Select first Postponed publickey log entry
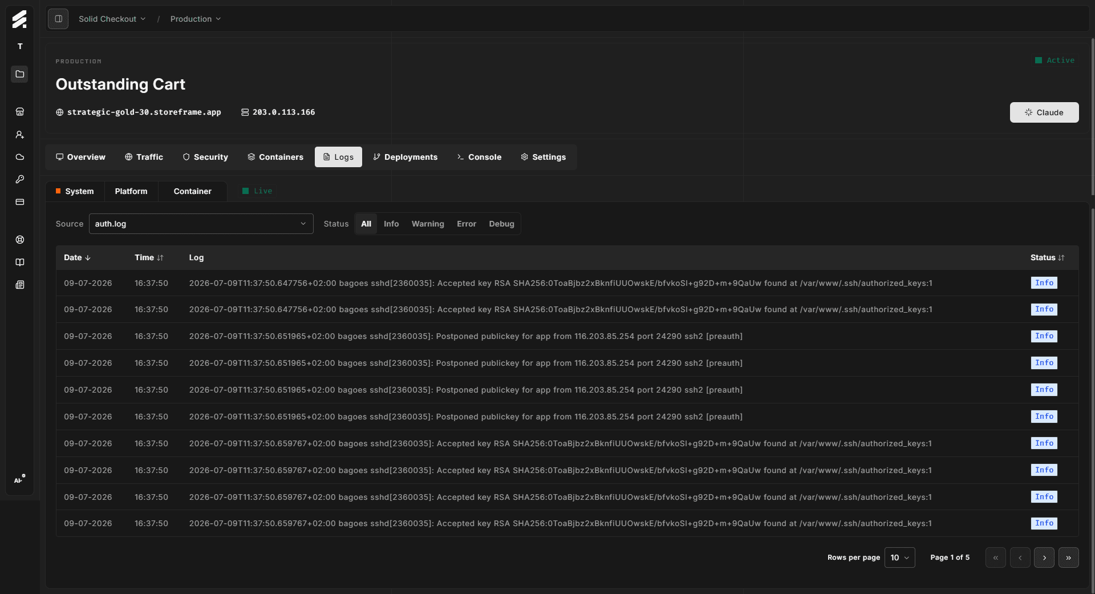1095x594 pixels. 567,336
